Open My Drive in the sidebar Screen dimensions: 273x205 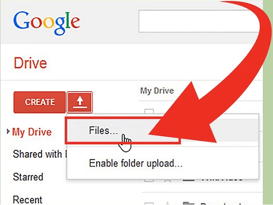click(32, 132)
